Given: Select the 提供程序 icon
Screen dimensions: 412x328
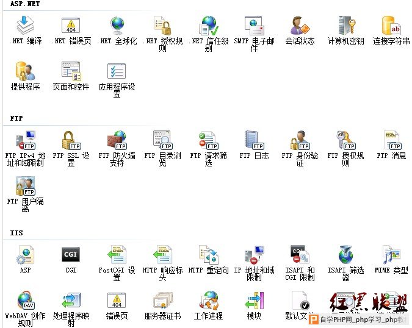Looking at the screenshot, I should tap(25, 71).
